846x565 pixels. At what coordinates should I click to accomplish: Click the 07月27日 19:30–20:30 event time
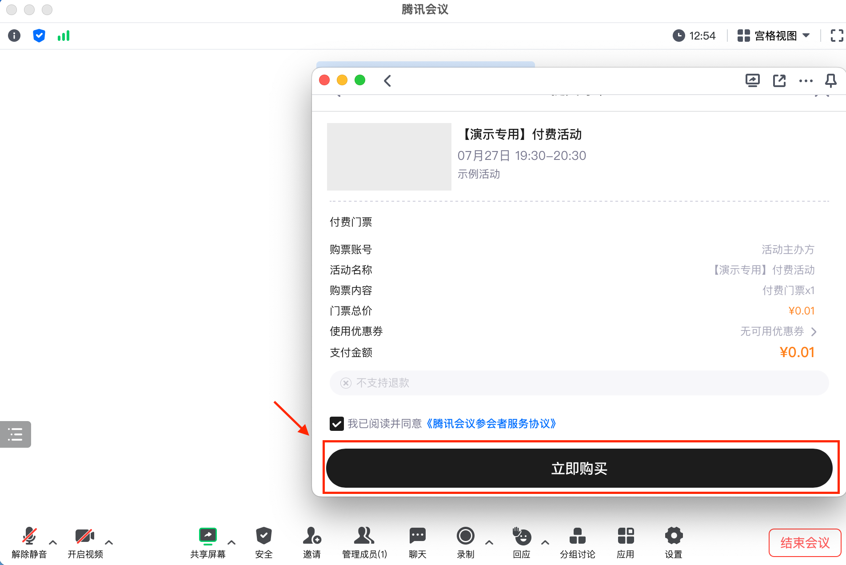coord(522,155)
